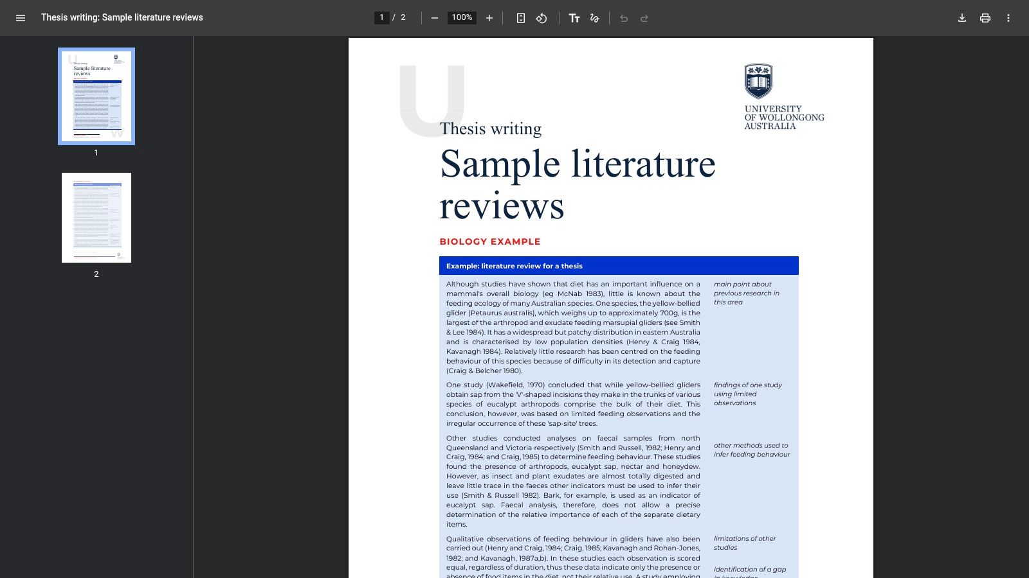Click the 'Thesis writing' subtitle text

tap(491, 128)
